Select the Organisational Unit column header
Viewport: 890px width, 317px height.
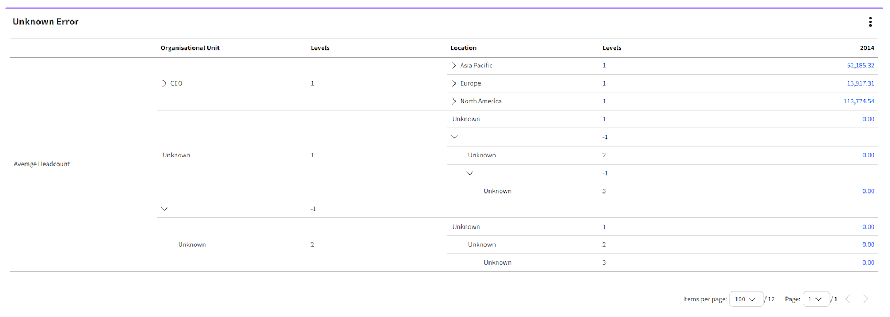point(190,48)
